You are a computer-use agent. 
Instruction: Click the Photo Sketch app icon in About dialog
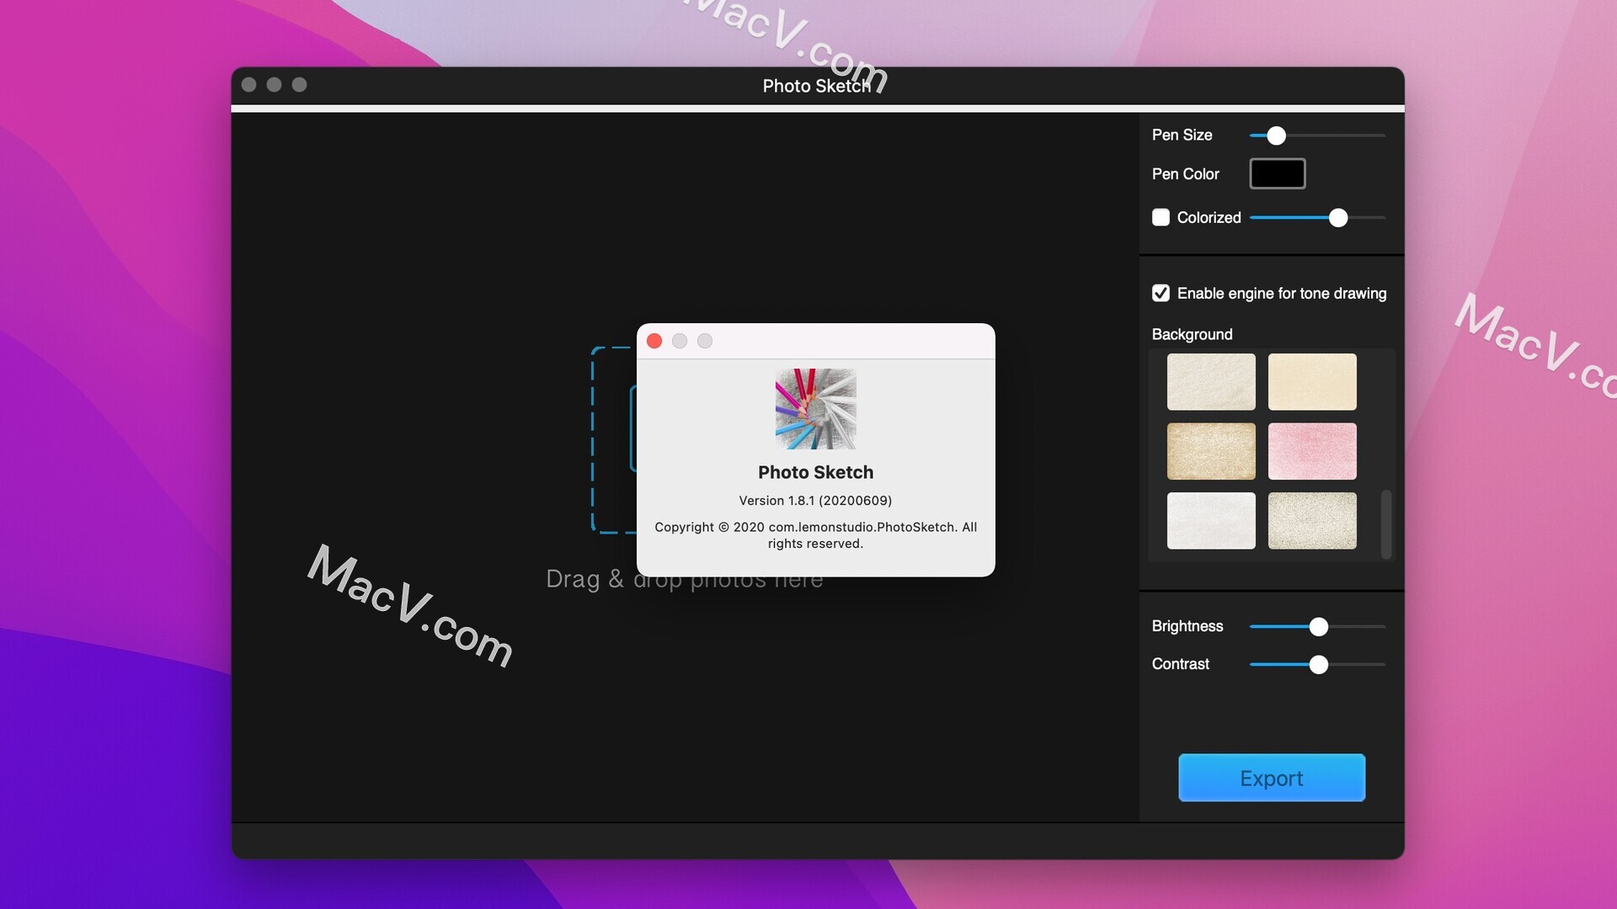pos(815,409)
